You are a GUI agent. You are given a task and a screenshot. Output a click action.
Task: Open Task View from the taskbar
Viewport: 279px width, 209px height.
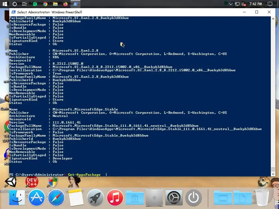tap(24, 4)
